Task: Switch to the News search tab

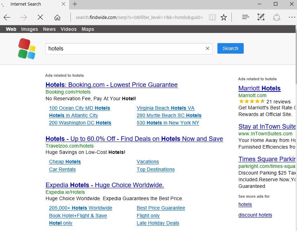Action: [49, 29]
